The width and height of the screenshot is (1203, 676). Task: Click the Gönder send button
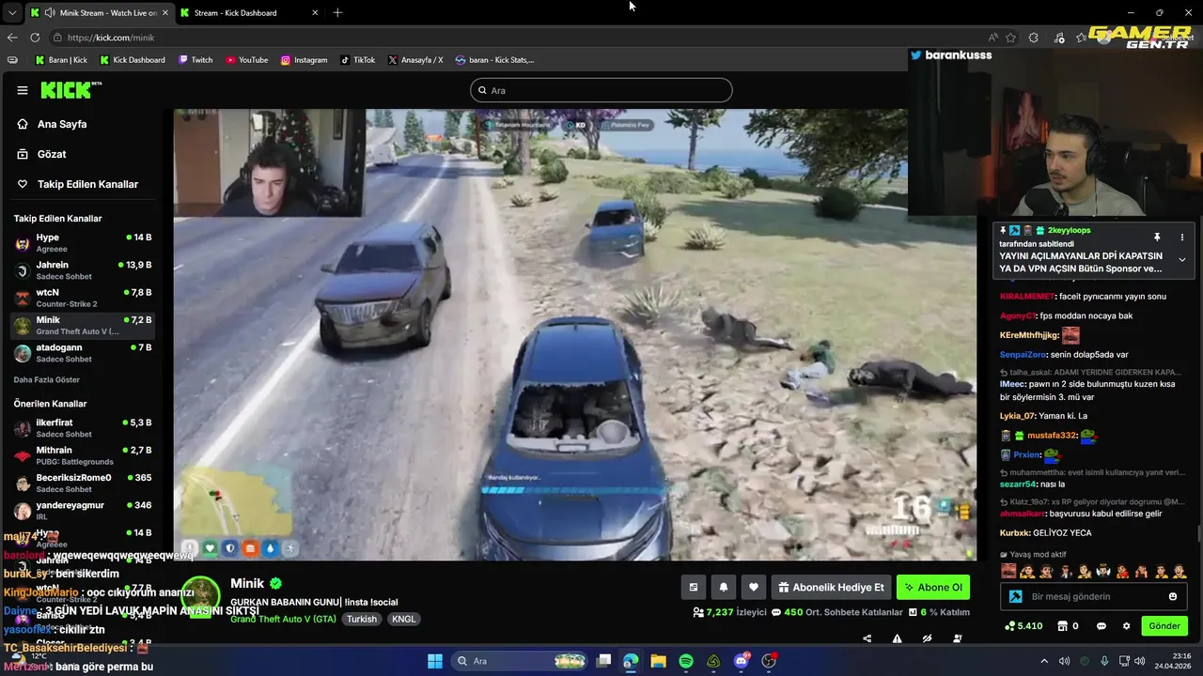[x=1164, y=626]
